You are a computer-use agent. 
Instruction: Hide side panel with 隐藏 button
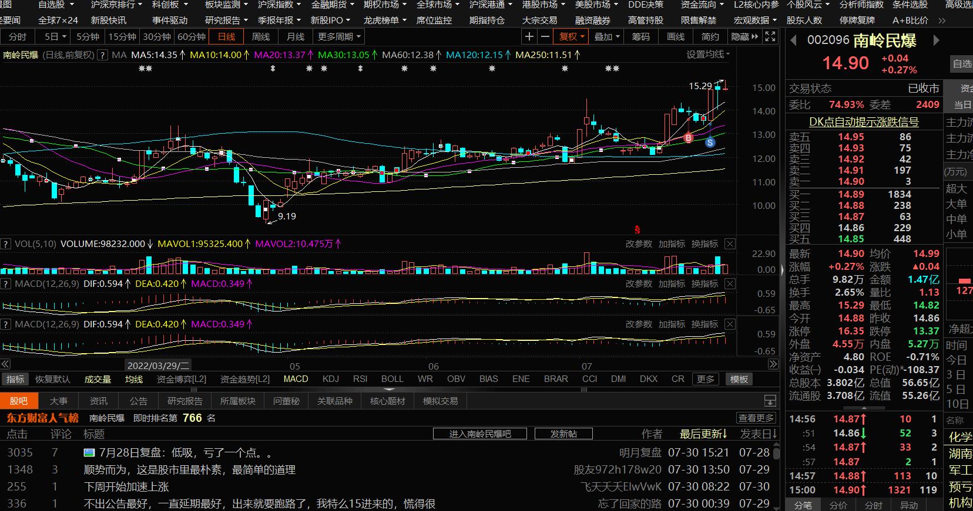point(744,36)
